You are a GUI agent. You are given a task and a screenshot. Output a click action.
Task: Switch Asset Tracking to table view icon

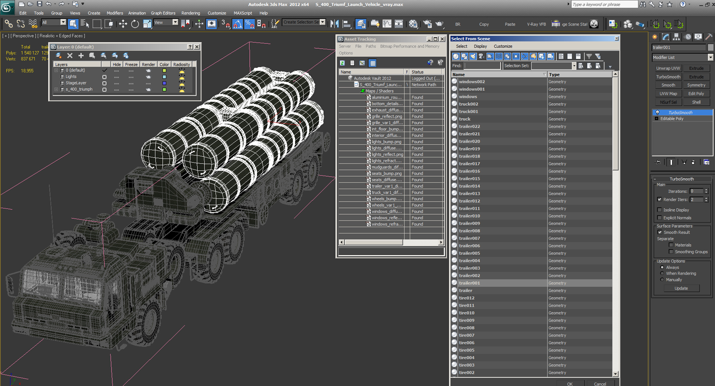(x=372, y=63)
